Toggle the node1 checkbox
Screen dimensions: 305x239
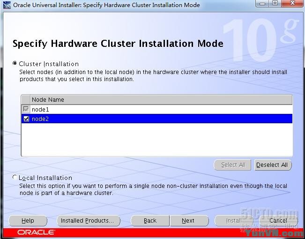[26, 109]
